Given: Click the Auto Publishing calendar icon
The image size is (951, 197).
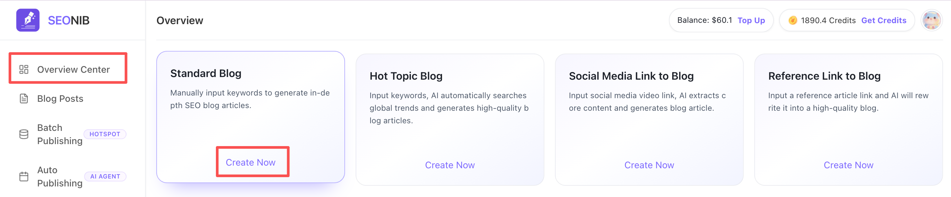Looking at the screenshot, I should [24, 177].
